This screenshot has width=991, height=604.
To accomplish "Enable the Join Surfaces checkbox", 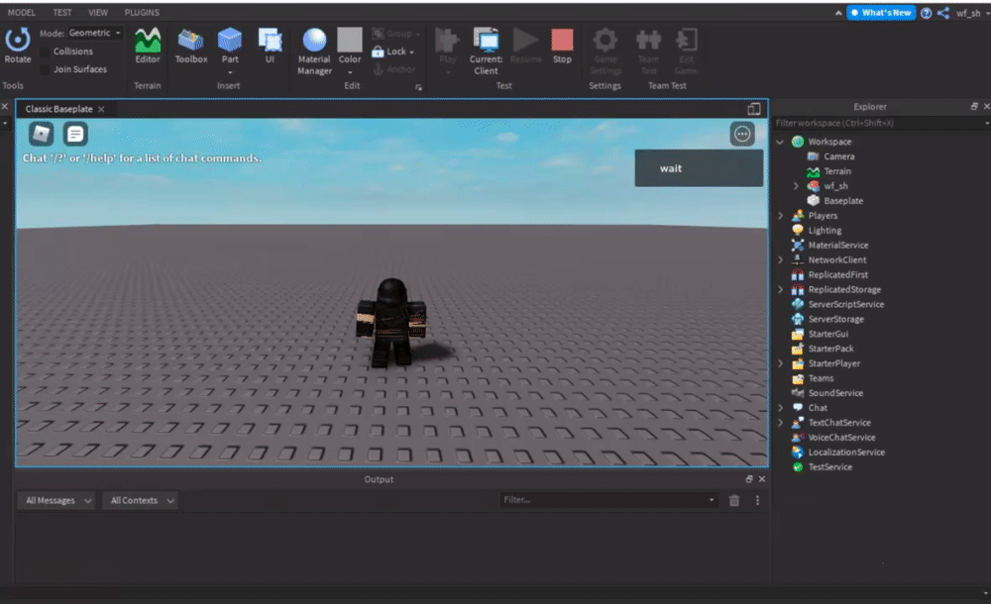I will tap(45, 69).
